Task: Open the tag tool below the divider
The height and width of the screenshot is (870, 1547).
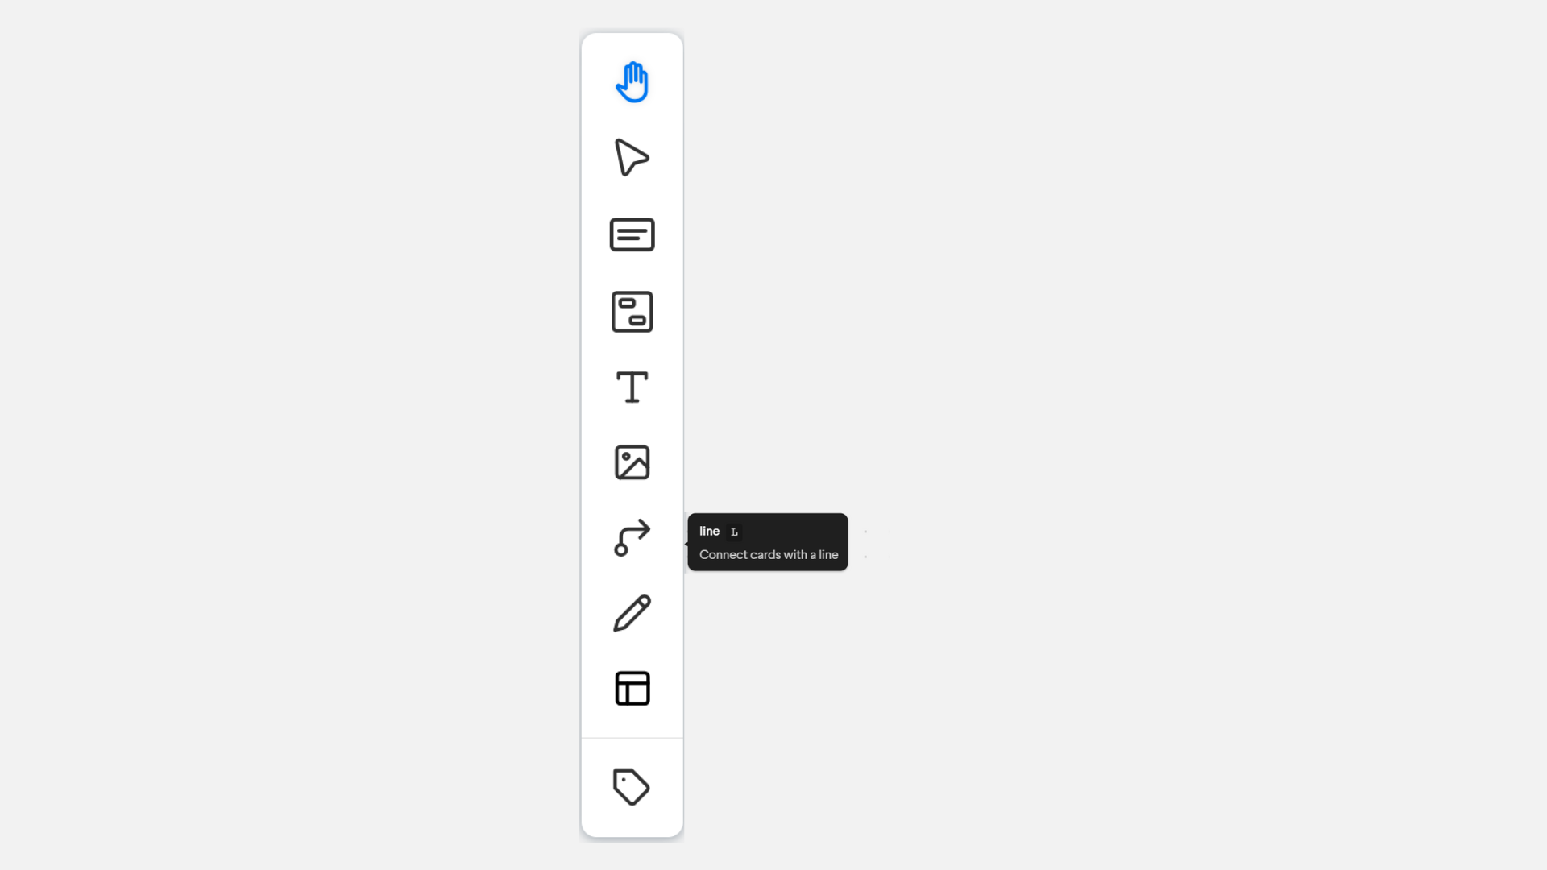Action: [x=632, y=787]
